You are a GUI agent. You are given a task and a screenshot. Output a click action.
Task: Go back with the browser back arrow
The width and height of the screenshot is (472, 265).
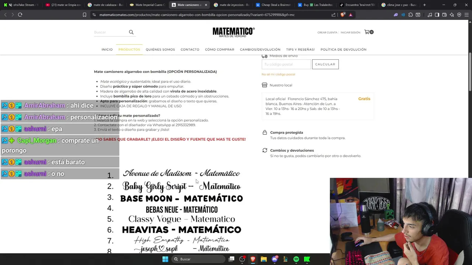pos(5,15)
